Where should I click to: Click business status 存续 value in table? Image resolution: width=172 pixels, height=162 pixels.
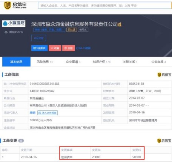(x=145, y=91)
